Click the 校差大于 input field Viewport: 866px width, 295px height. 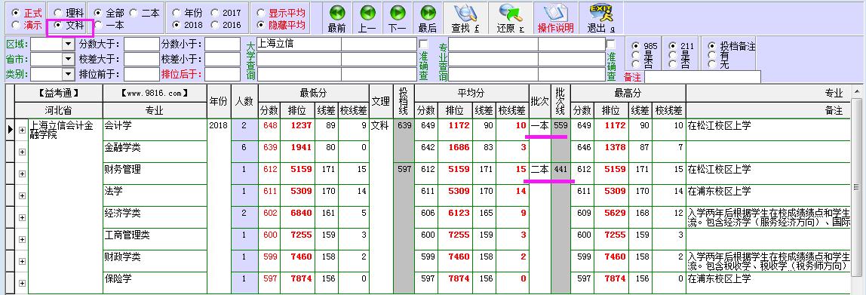141,59
